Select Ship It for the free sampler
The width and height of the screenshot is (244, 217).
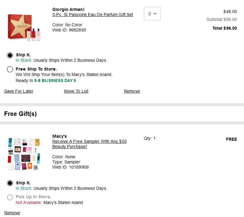click(x=10, y=183)
